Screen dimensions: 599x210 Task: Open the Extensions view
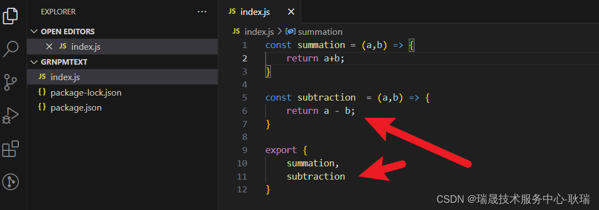click(x=10, y=149)
